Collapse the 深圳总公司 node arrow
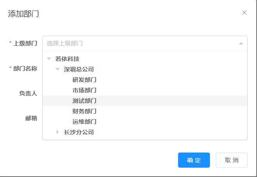This screenshot has width=257, height=177. [58, 69]
